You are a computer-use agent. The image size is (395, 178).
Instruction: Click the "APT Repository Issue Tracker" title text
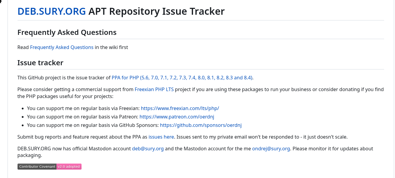tap(156, 11)
